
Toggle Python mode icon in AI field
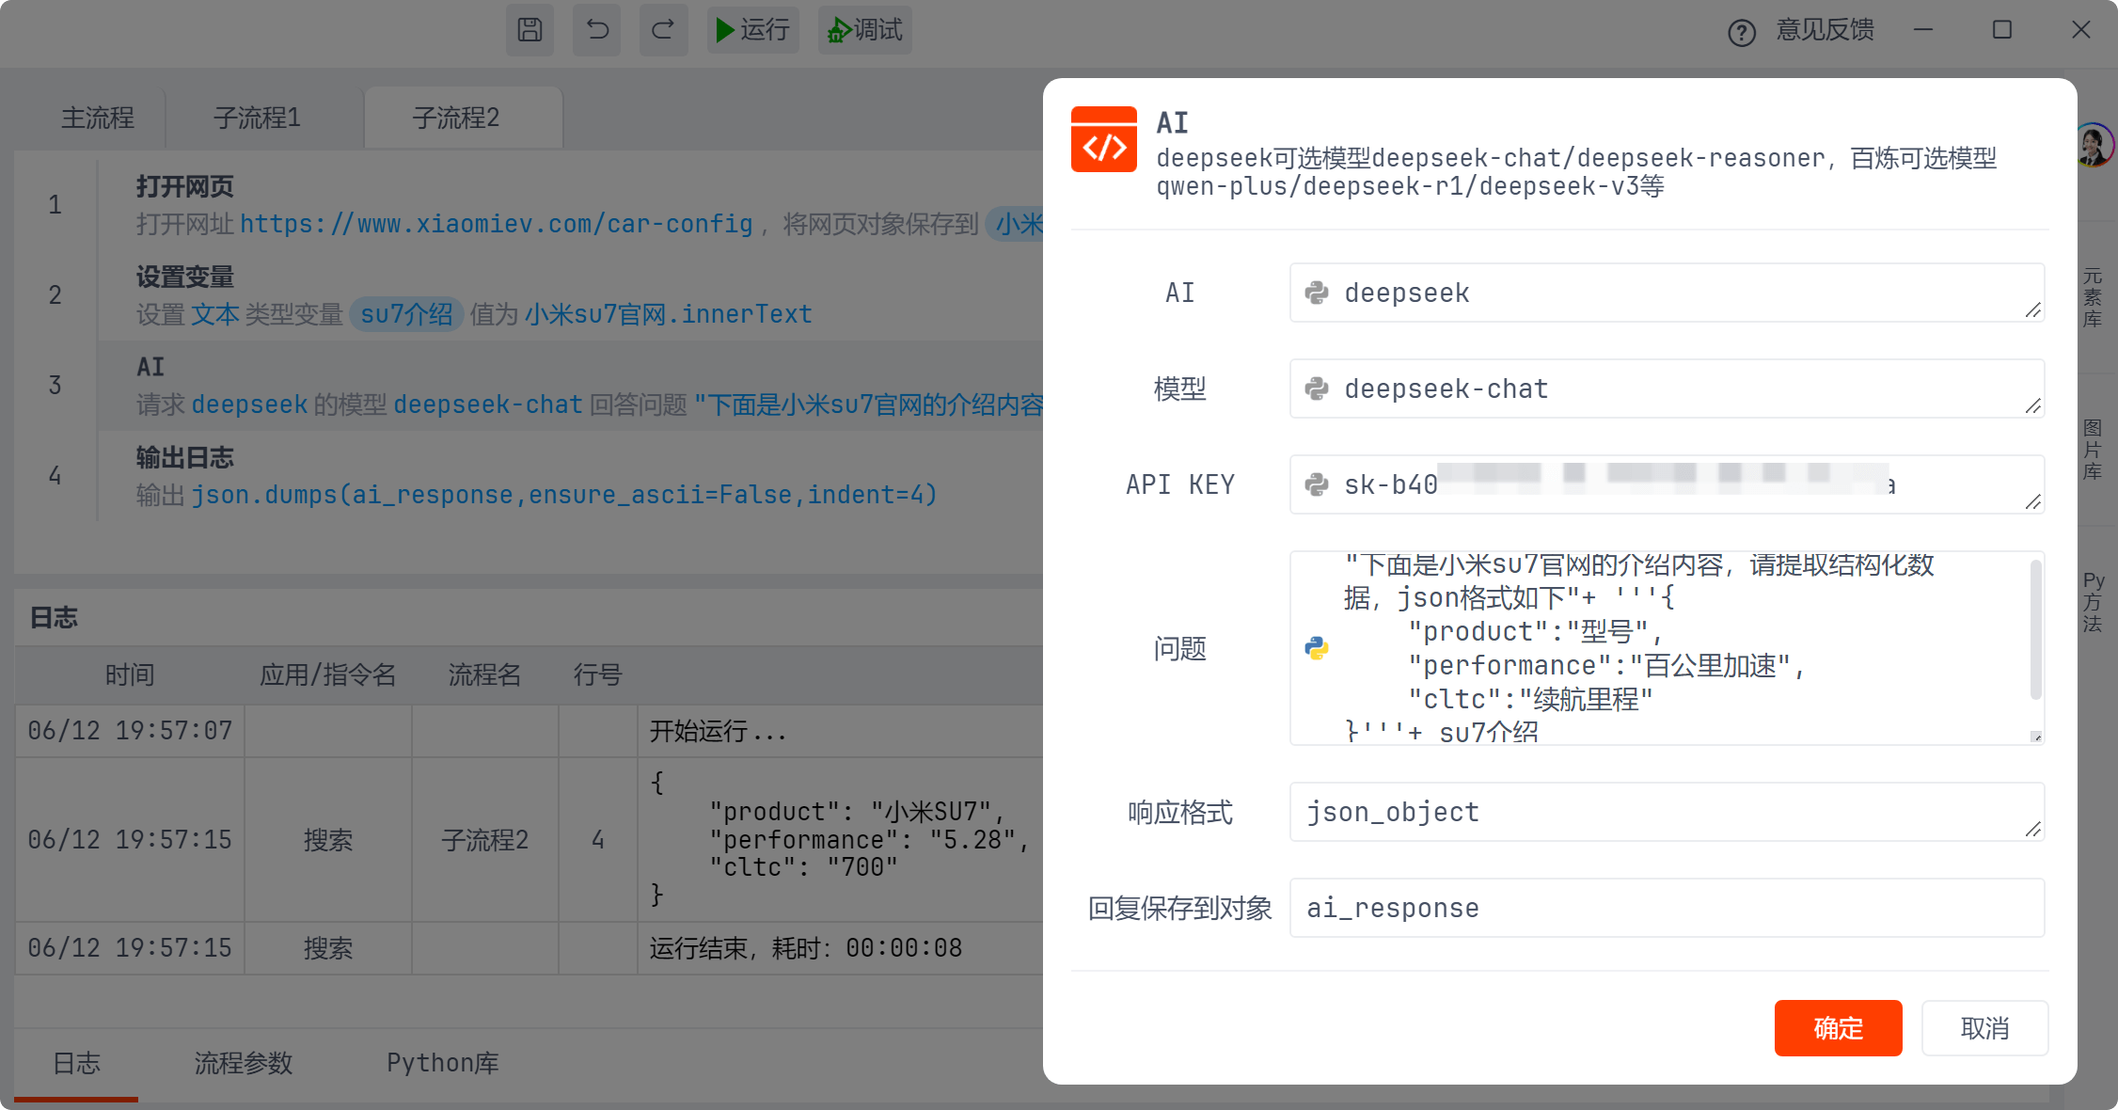1317,293
